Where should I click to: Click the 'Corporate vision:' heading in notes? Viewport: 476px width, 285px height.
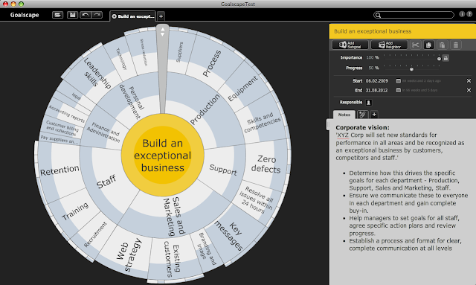pos(362,127)
